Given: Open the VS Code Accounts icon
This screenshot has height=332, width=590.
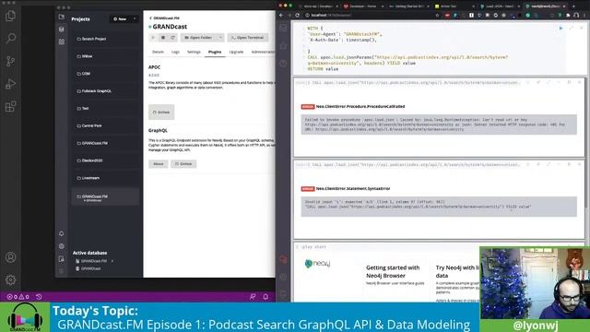Looking at the screenshot, I should coord(10,257).
